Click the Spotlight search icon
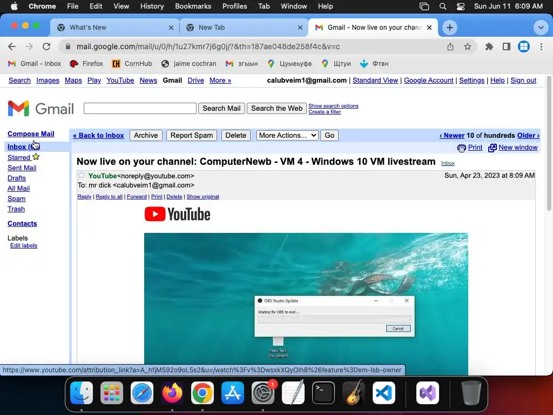Image resolution: width=553 pixels, height=415 pixels. click(x=443, y=6)
